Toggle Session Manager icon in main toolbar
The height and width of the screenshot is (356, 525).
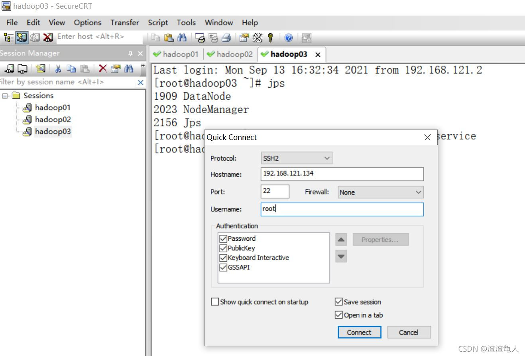(x=8, y=37)
